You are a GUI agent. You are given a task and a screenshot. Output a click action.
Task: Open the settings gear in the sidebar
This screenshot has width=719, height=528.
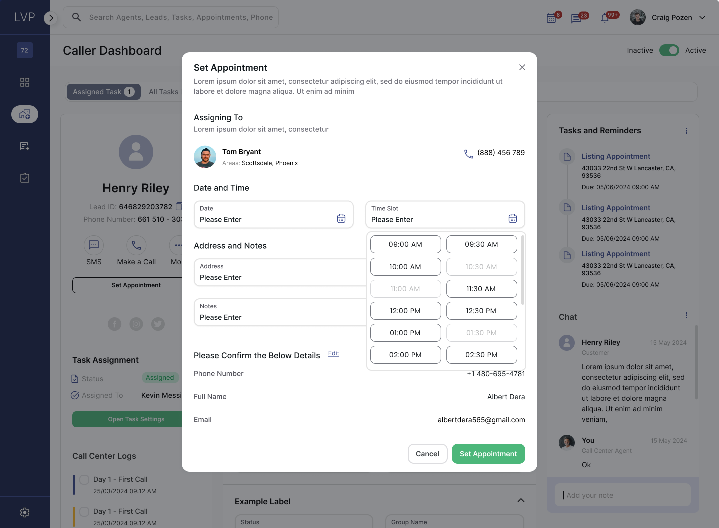click(x=25, y=512)
